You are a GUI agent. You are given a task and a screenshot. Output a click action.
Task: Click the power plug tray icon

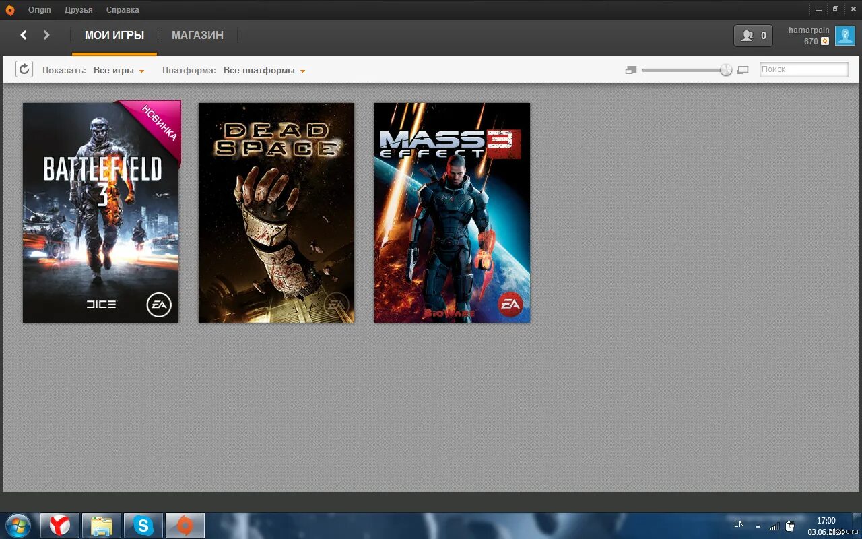(789, 526)
